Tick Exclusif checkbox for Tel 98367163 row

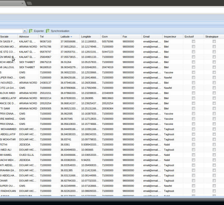193,42
